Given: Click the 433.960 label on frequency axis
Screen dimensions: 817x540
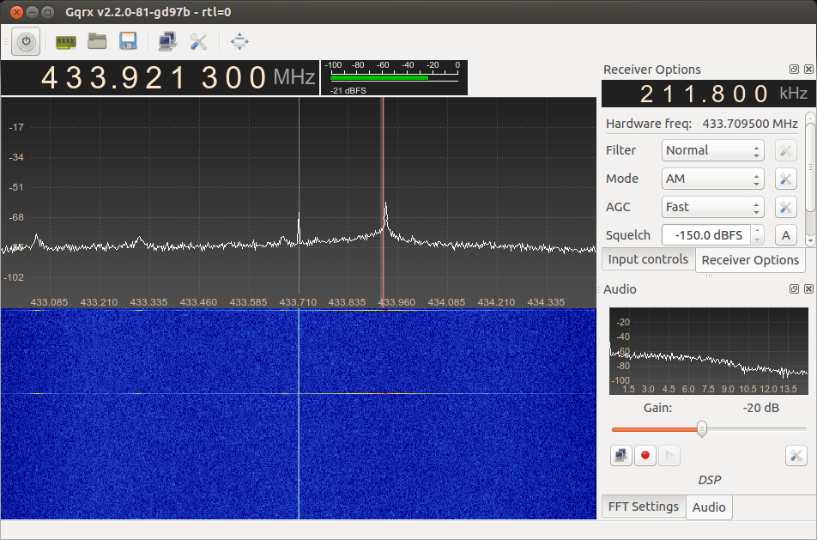Looking at the screenshot, I should pos(396,302).
